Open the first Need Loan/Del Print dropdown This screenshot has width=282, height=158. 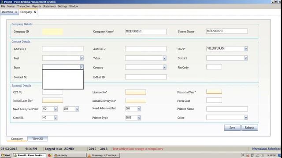[x=56, y=109]
